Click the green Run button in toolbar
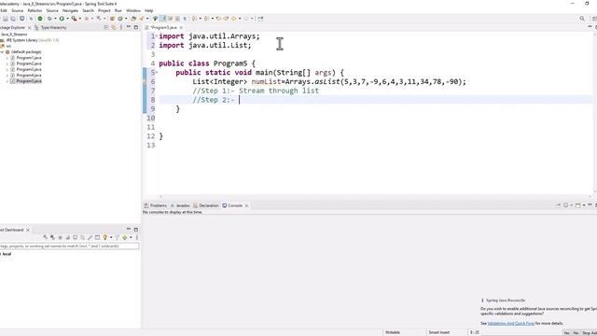This screenshot has width=597, height=336. [62, 19]
